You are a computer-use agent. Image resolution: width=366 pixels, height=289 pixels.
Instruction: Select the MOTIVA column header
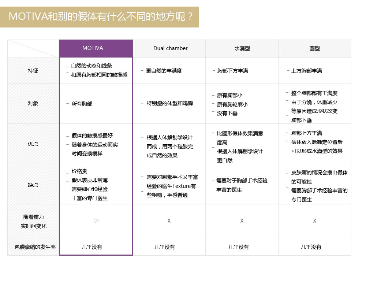tap(96, 48)
